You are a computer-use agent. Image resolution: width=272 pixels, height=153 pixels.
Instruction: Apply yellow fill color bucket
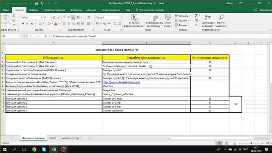point(49,24)
